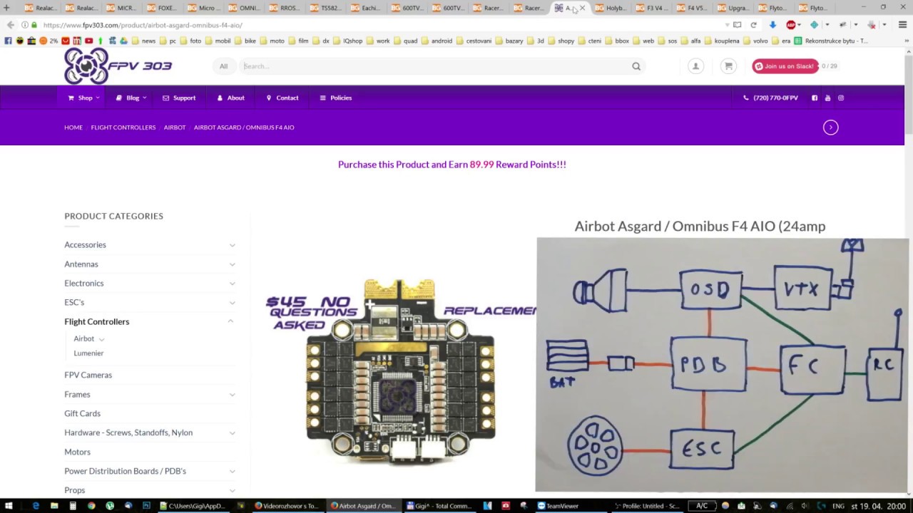
Task: Open the search category All dropdown
Action: coord(223,66)
